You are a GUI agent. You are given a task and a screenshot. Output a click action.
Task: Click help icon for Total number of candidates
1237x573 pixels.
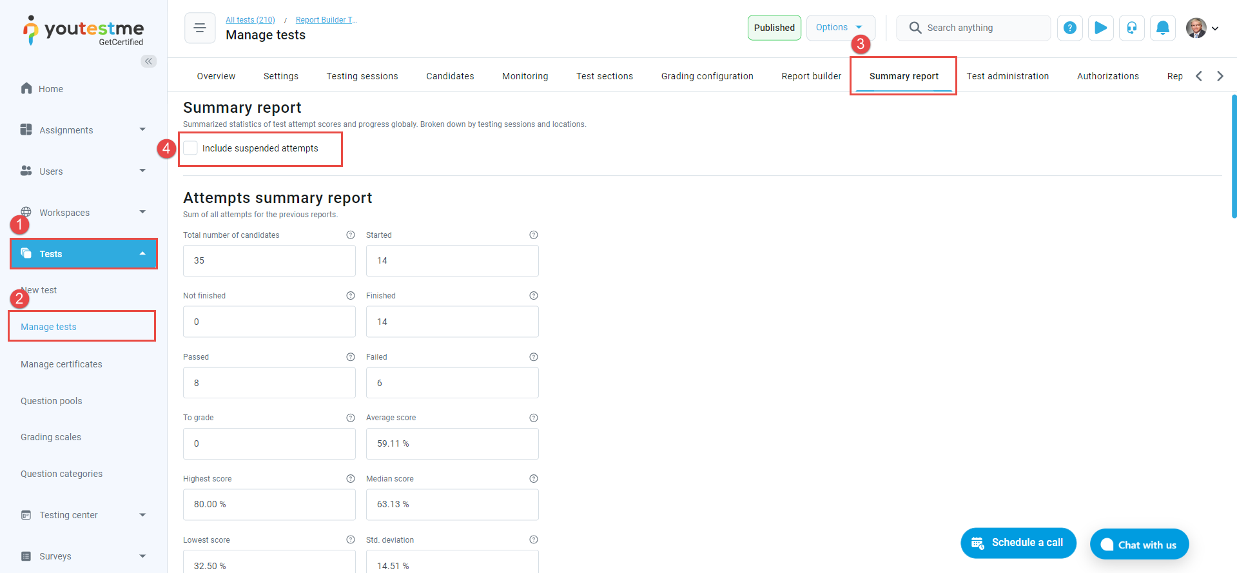(x=351, y=235)
